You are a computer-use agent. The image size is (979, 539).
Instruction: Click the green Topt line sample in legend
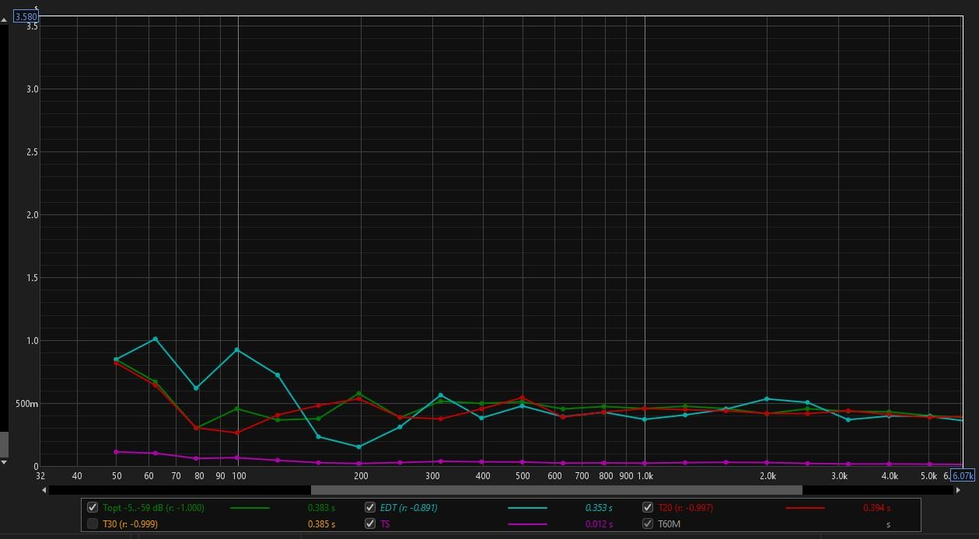tap(250, 508)
